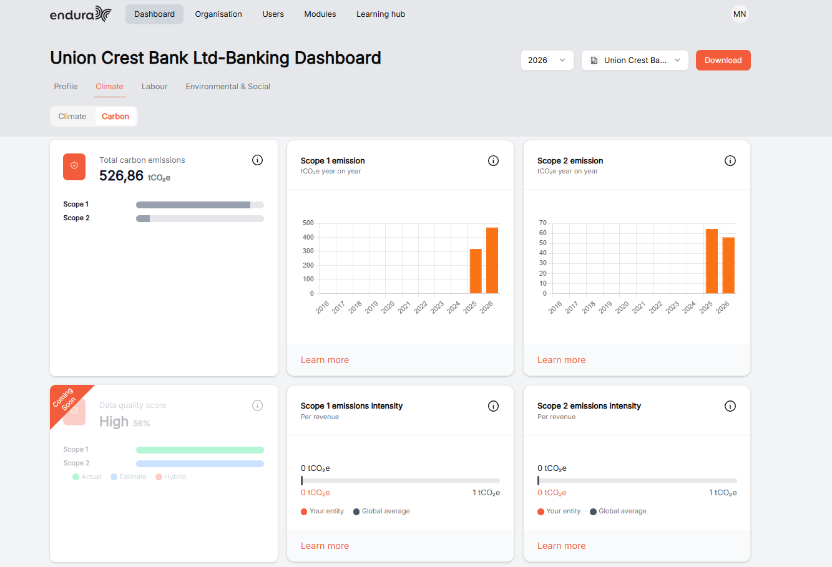Viewport: 832px width, 567px height.
Task: Switch to the Carbon sub-toggle
Action: click(x=115, y=117)
